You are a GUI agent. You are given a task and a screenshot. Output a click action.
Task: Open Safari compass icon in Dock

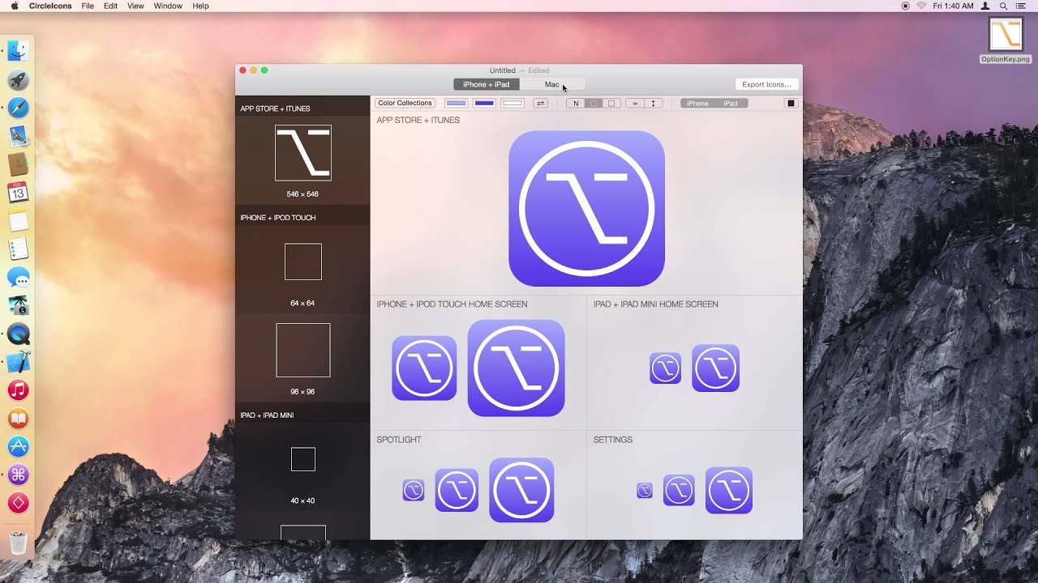click(x=18, y=108)
